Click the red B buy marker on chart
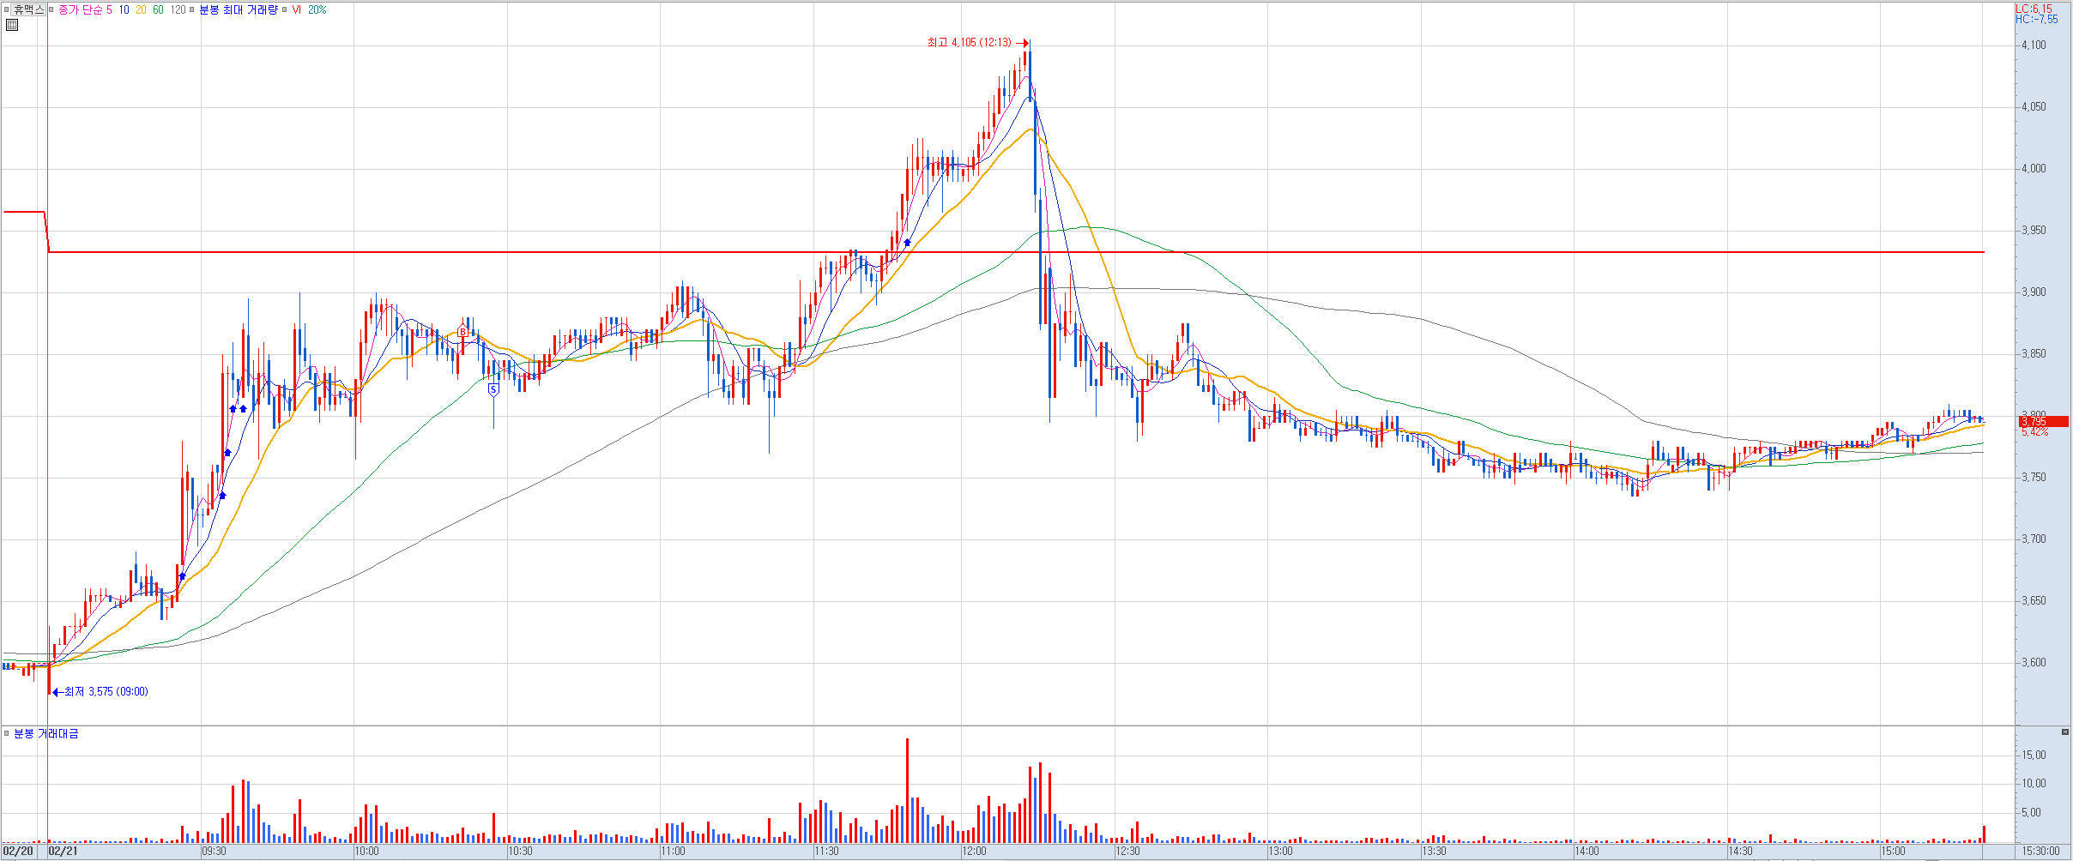The width and height of the screenshot is (2073, 861). click(x=463, y=332)
